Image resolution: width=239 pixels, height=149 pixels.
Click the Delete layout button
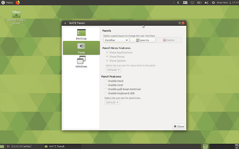pyautogui.click(x=169, y=40)
